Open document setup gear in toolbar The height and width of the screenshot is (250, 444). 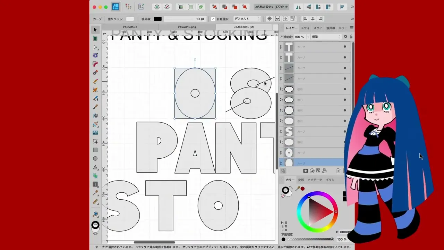(x=157, y=7)
